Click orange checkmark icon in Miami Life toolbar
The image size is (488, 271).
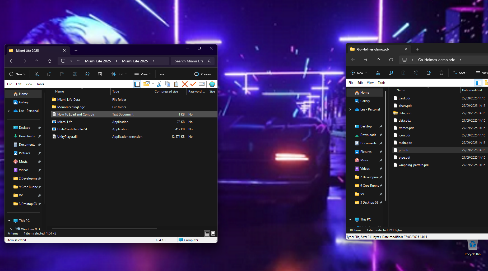[193, 84]
